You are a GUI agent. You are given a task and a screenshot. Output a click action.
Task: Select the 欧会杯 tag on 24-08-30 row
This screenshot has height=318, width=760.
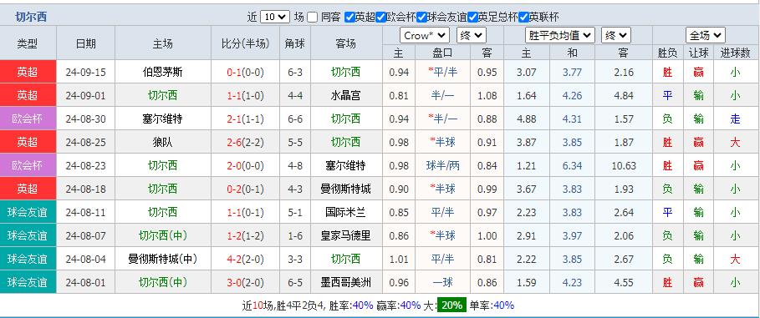coord(28,119)
